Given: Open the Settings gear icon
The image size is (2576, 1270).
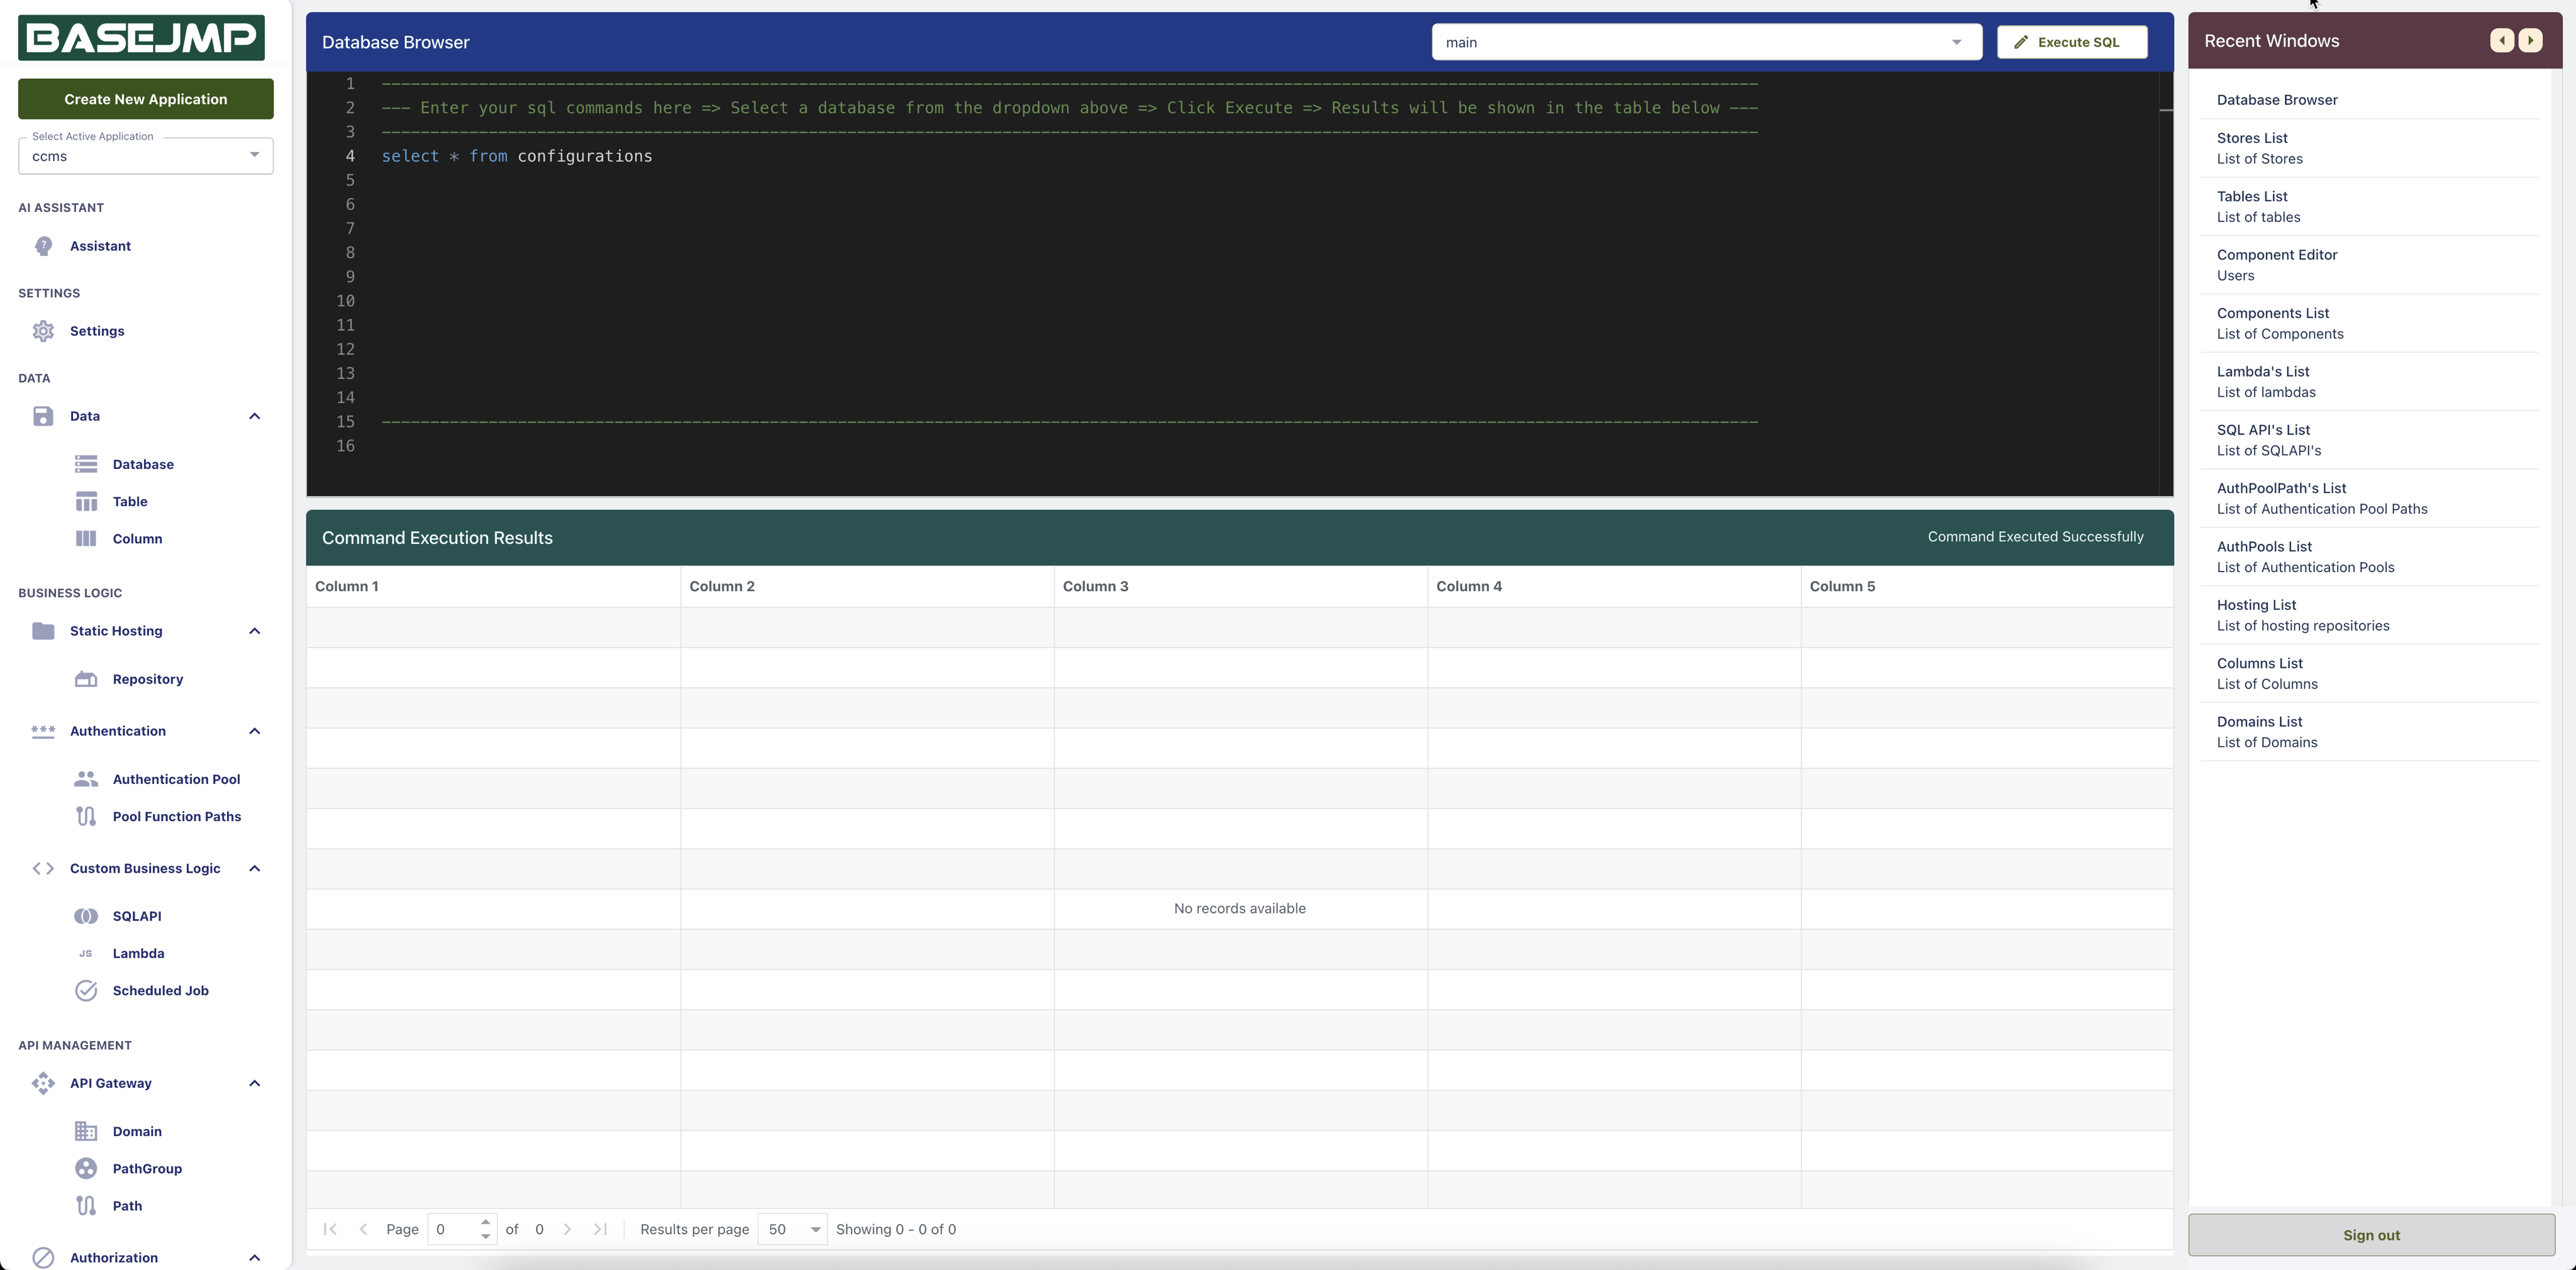Looking at the screenshot, I should [x=43, y=331].
